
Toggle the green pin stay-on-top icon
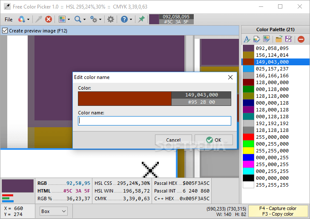pos(141,19)
